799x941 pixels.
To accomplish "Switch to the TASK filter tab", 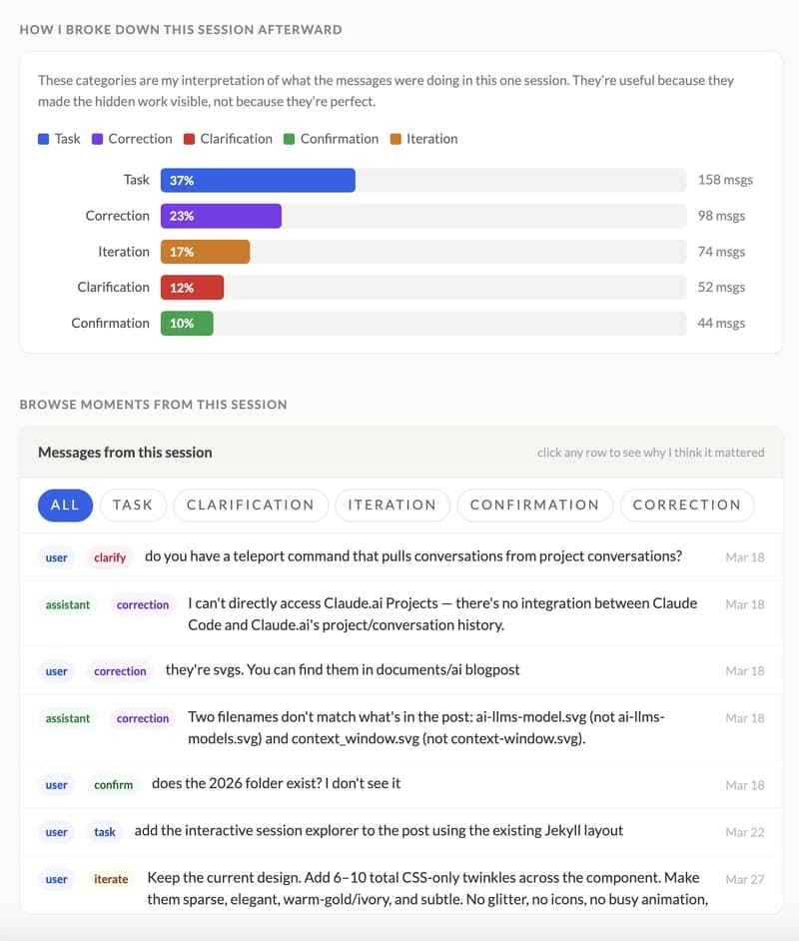I will click(x=133, y=504).
